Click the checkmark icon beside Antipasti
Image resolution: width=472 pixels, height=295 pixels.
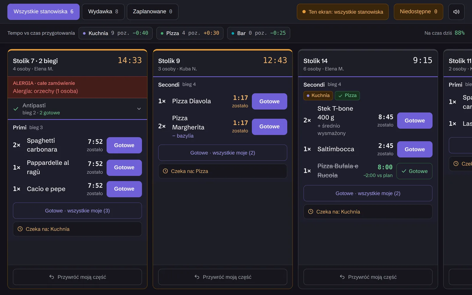(16, 109)
